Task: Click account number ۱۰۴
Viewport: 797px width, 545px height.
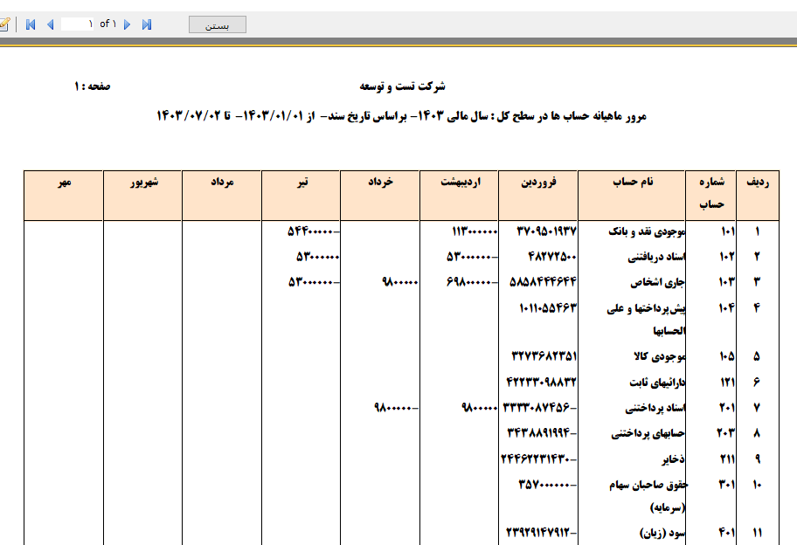Action: [727, 307]
